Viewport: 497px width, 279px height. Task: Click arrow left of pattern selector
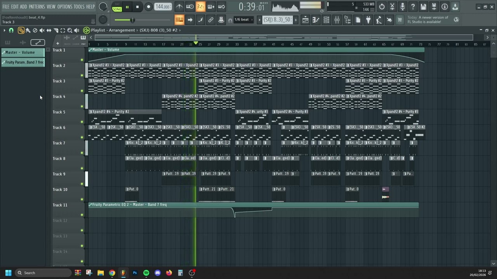click(x=259, y=20)
